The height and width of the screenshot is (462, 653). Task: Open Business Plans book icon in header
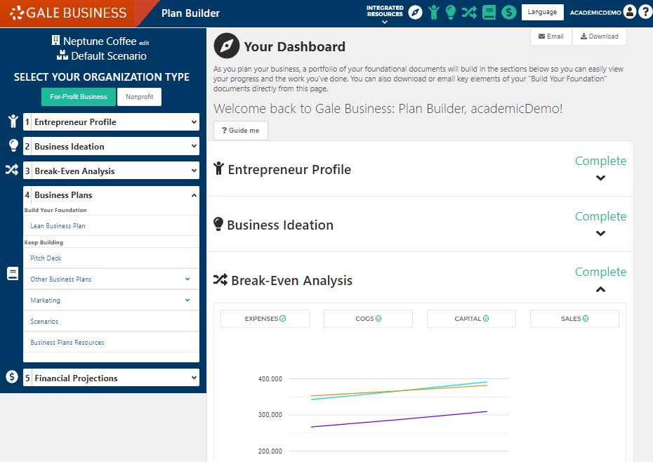click(x=489, y=13)
